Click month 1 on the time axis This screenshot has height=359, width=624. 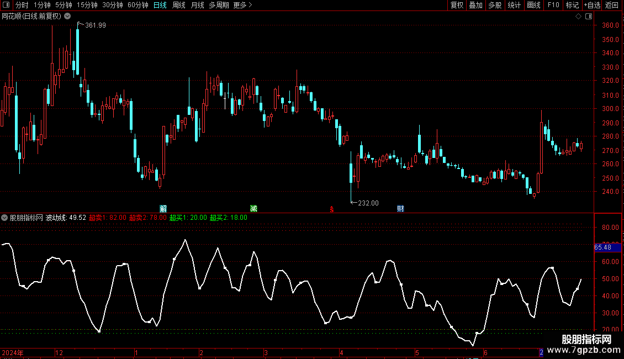(136, 352)
